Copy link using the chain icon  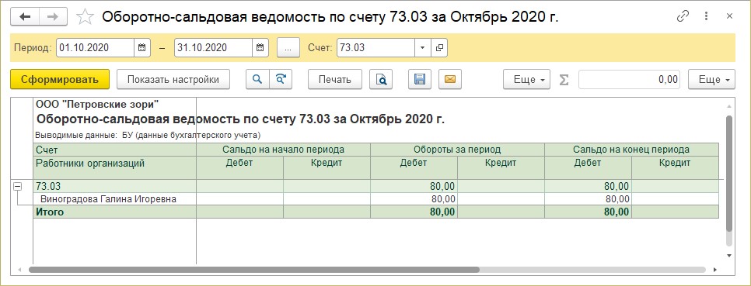[x=683, y=16]
